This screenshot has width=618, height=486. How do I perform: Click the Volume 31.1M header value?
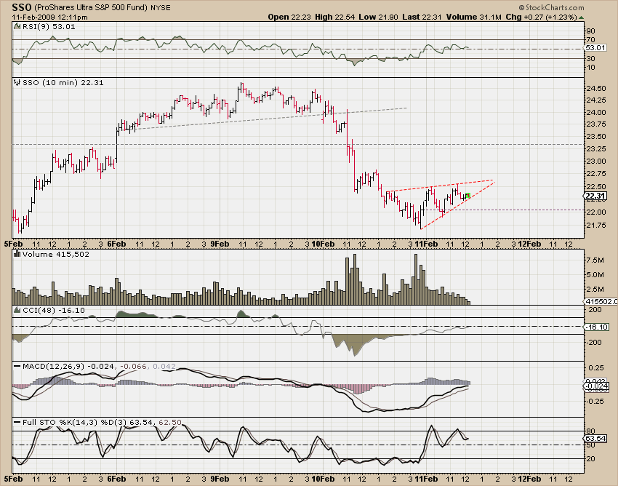click(x=474, y=17)
